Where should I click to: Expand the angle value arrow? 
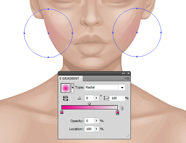click(x=97, y=98)
